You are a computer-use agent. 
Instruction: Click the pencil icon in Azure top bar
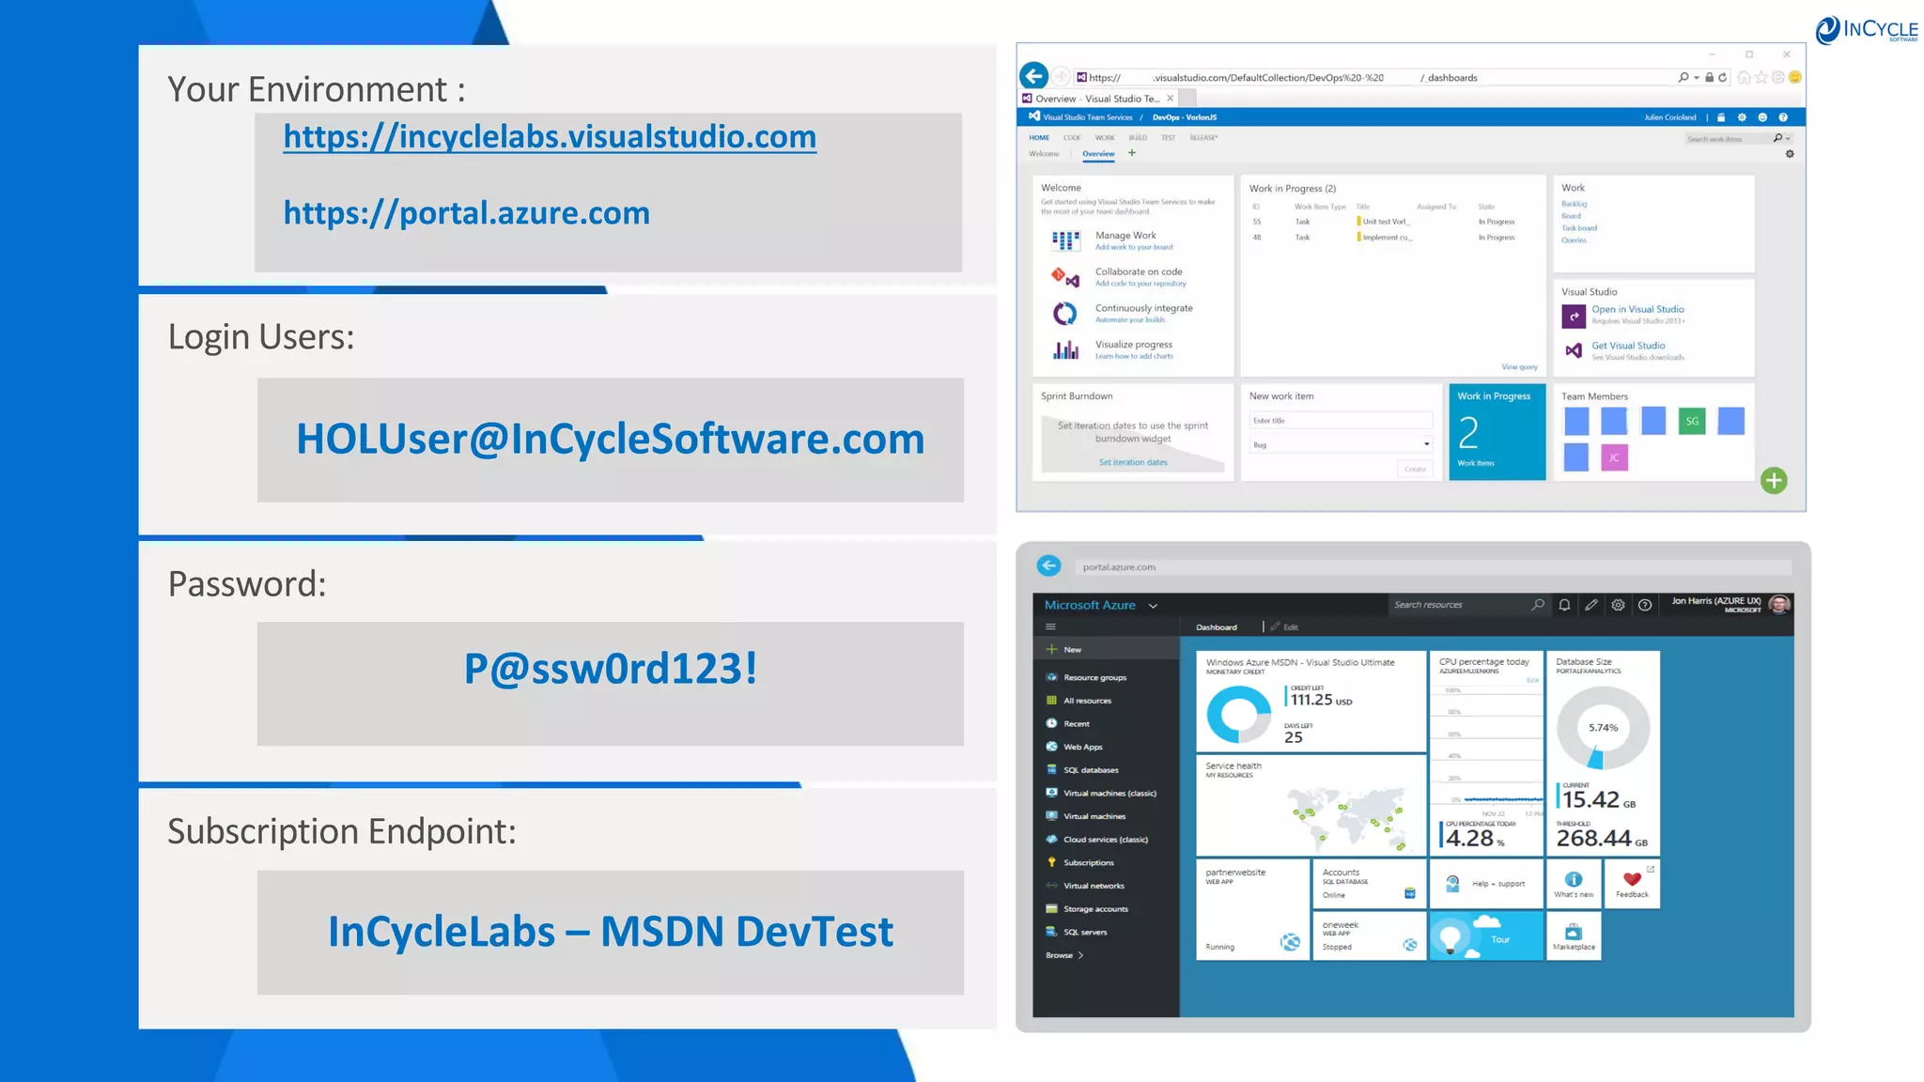[1590, 605]
